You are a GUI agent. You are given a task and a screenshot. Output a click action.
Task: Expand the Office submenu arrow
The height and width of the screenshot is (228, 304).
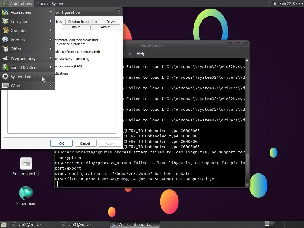[50, 49]
